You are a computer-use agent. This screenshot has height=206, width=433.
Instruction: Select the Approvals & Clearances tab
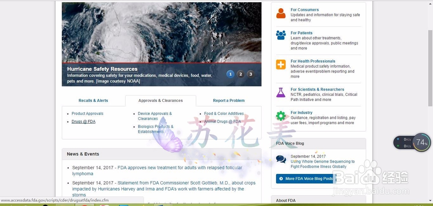coord(161,101)
